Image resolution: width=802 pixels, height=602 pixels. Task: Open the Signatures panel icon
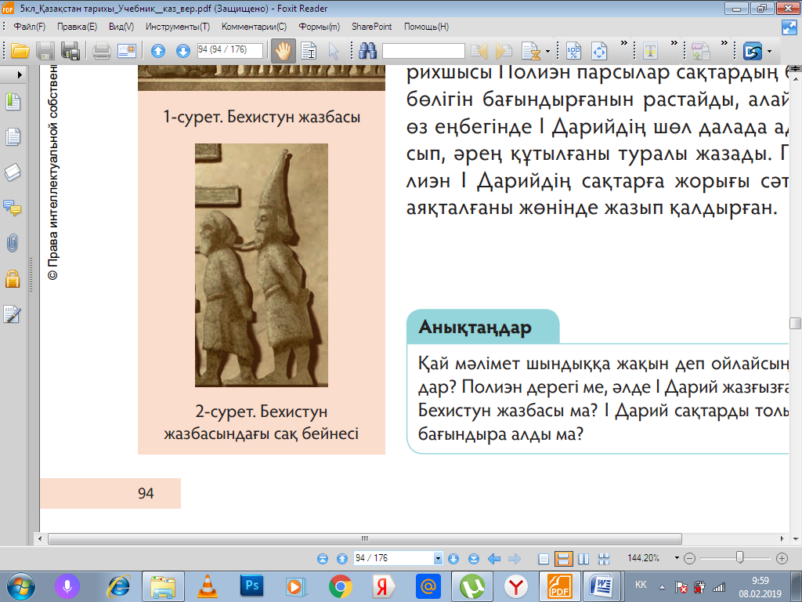tap(12, 314)
